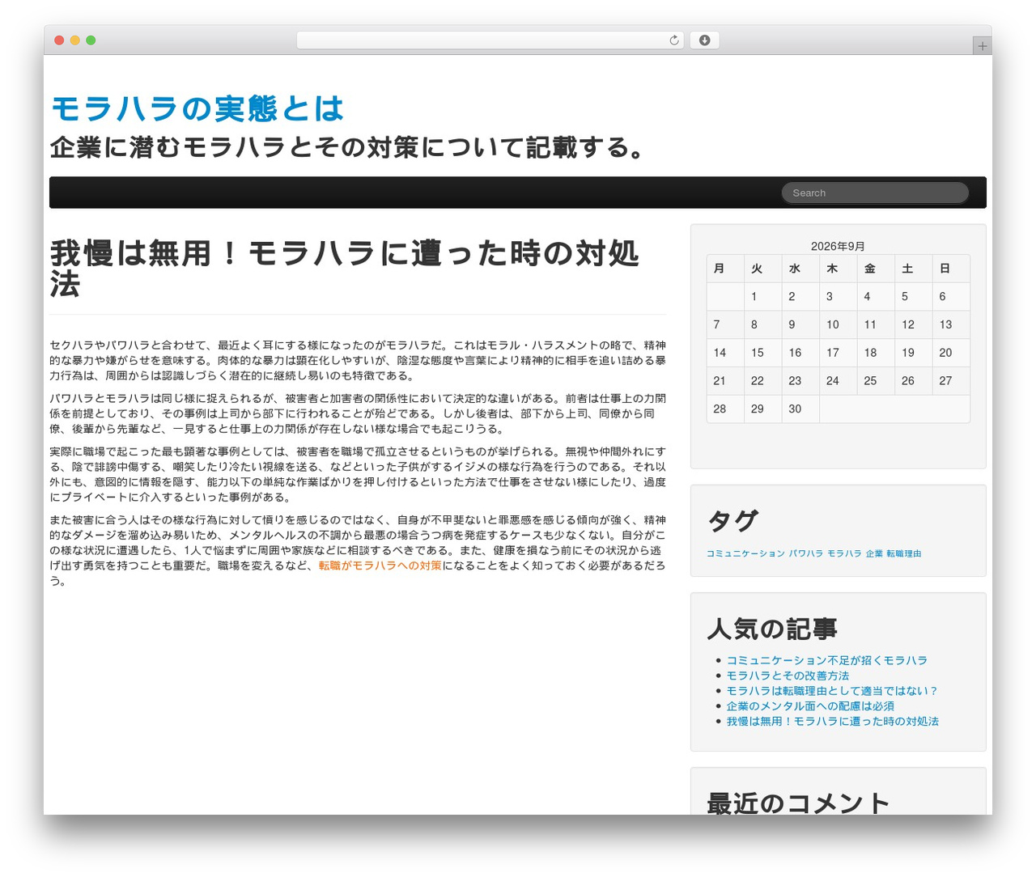
Task: Select the 企業 tag
Action: 874,553
